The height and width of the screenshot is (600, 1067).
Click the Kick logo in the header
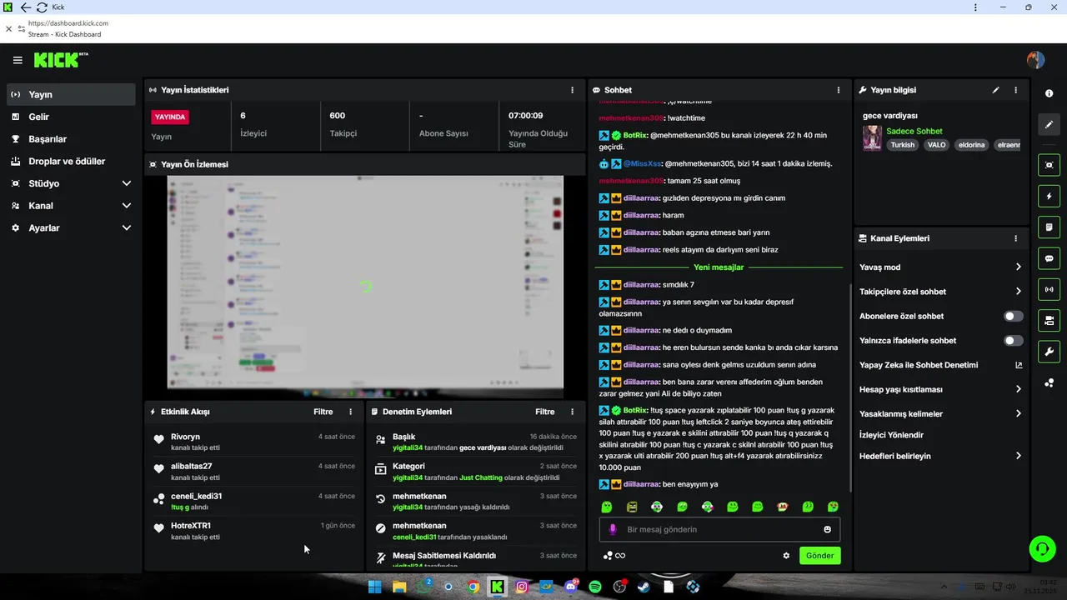coord(60,60)
